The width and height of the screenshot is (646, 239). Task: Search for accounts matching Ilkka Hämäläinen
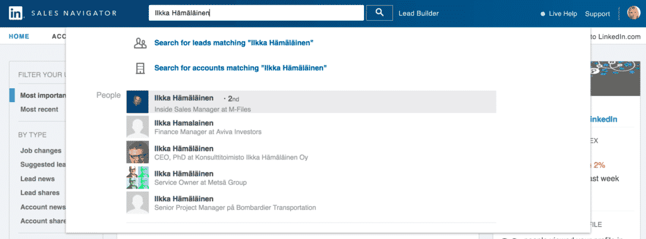pos(240,68)
